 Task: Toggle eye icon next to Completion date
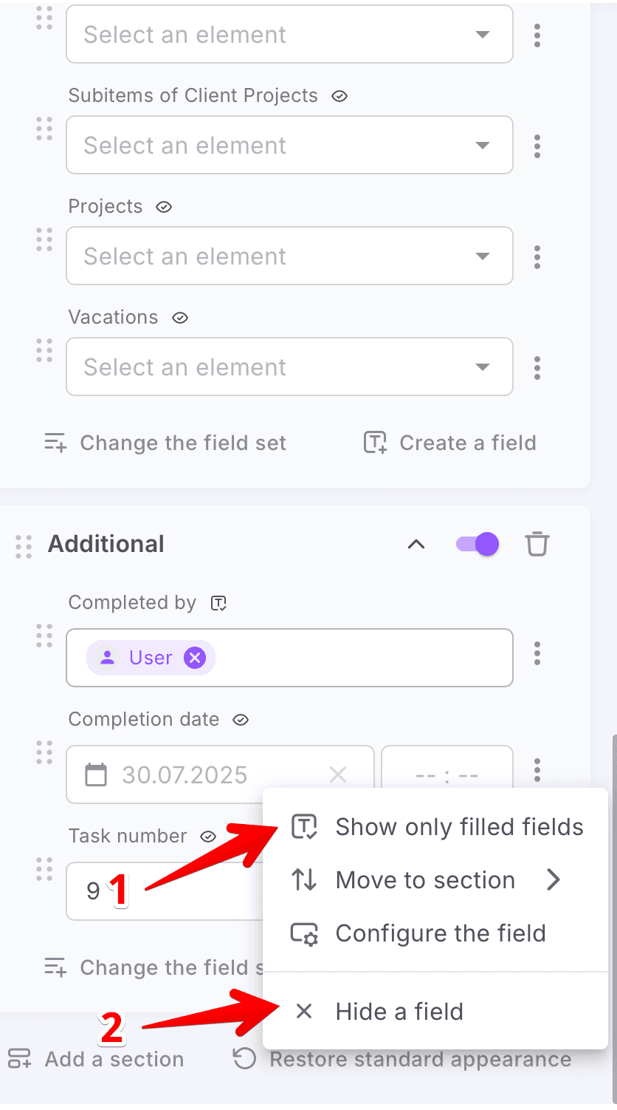(x=241, y=720)
